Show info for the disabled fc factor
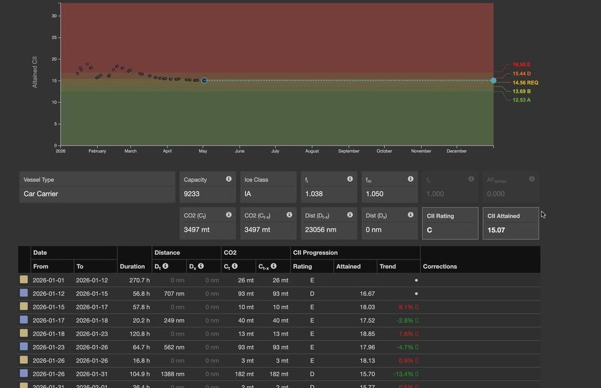This screenshot has width=601, height=388. tap(471, 179)
